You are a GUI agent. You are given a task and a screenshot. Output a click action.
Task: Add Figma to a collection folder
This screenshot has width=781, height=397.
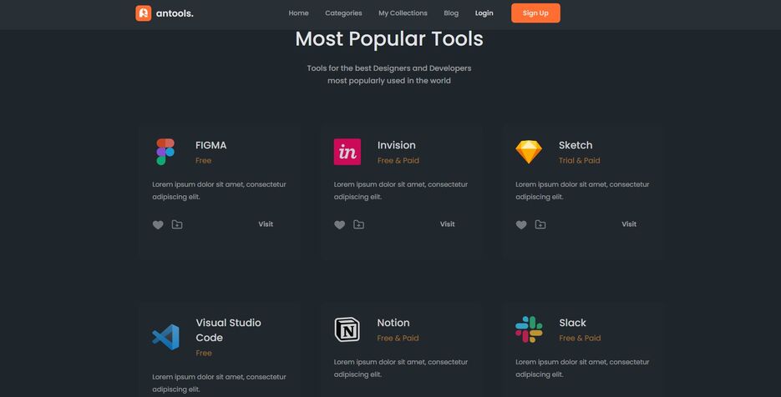click(177, 224)
